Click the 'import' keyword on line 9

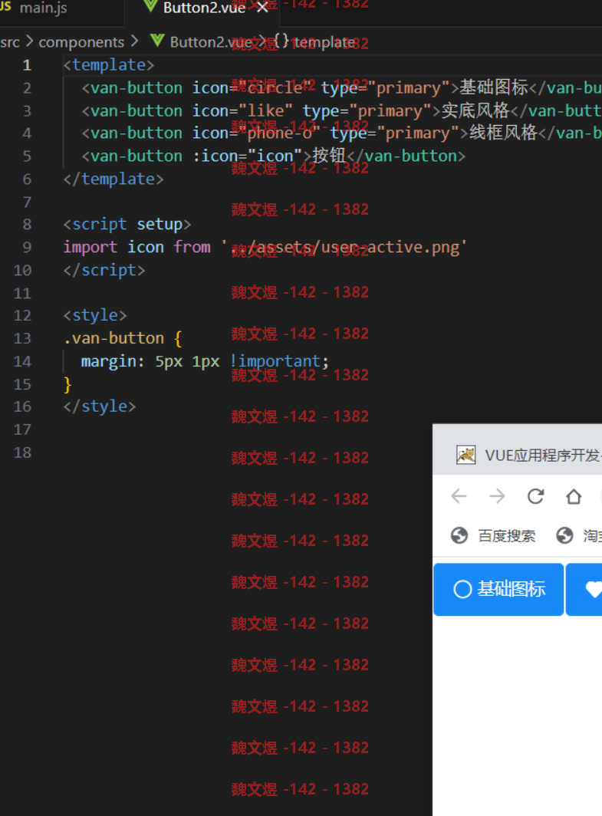point(90,247)
